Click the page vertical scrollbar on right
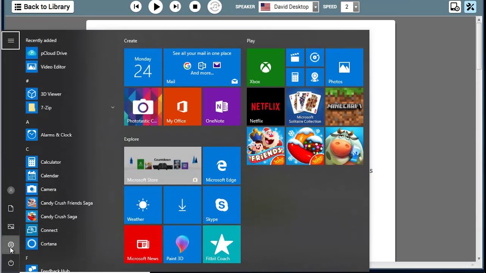This screenshot has height=273, width=486. click(x=479, y=45)
